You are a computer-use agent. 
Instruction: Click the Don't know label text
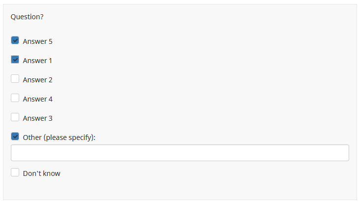(41, 173)
